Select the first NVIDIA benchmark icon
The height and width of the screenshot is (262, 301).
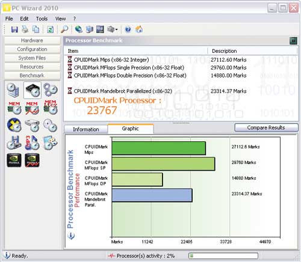pyautogui.click(x=14, y=160)
